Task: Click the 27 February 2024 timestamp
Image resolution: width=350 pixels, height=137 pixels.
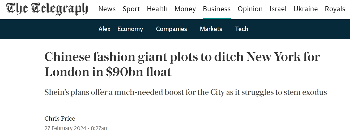Action: [65, 128]
